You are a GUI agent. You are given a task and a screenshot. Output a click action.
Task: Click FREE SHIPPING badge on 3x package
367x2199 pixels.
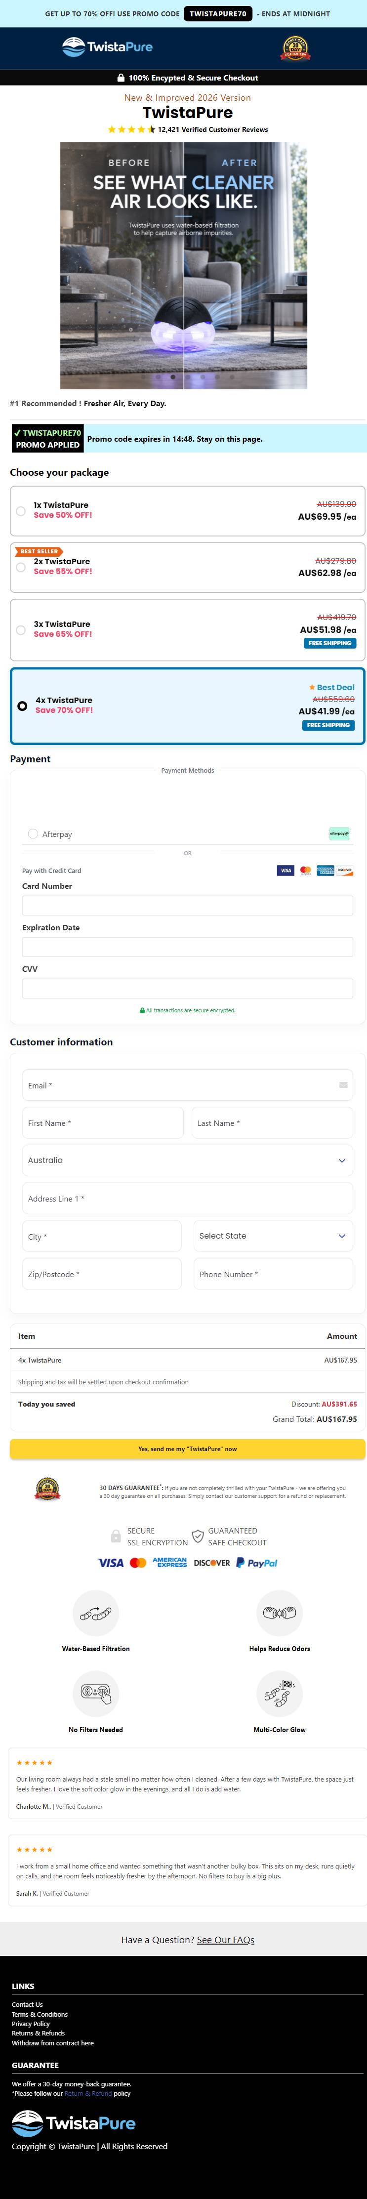(329, 643)
